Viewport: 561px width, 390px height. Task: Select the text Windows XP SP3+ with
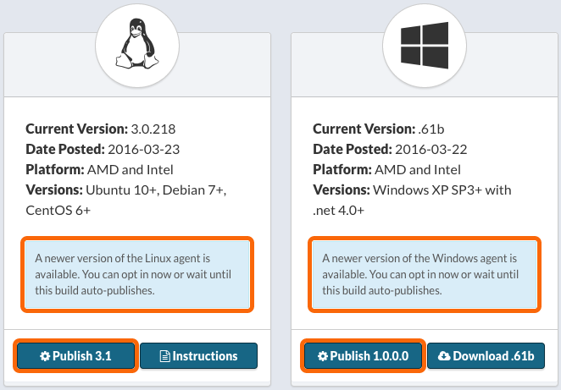tap(442, 190)
